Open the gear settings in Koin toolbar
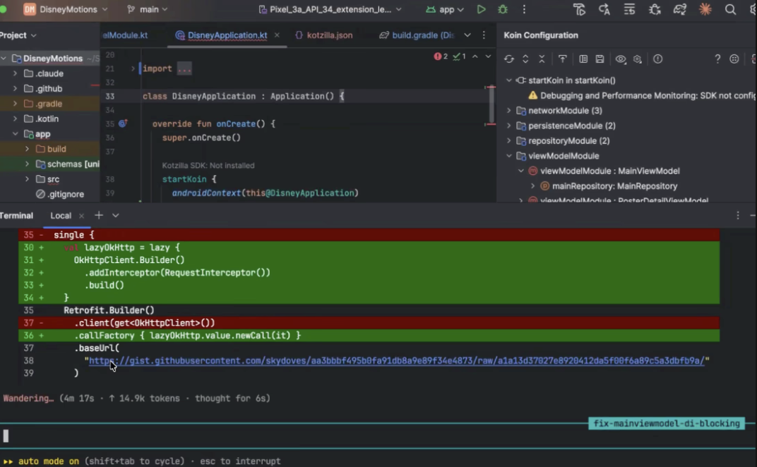This screenshot has width=757, height=467. pos(637,59)
